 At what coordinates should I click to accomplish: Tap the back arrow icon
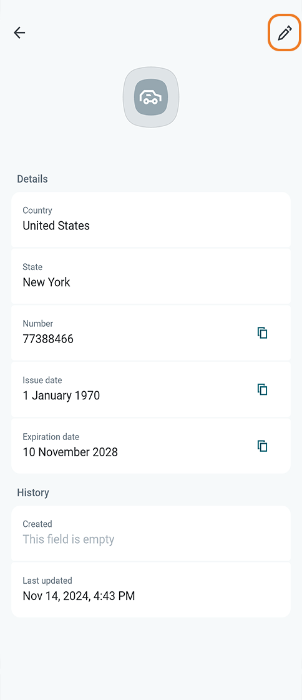coord(19,32)
